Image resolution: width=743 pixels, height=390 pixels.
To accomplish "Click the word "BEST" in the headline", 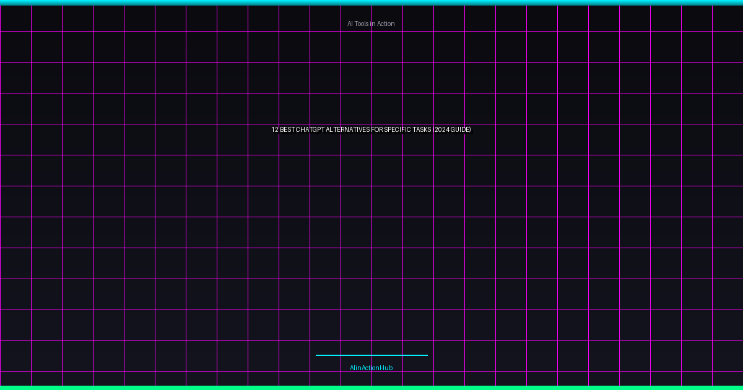I will tap(287, 129).
